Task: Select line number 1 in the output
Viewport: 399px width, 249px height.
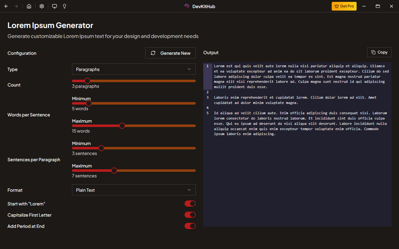Action: click(x=207, y=66)
